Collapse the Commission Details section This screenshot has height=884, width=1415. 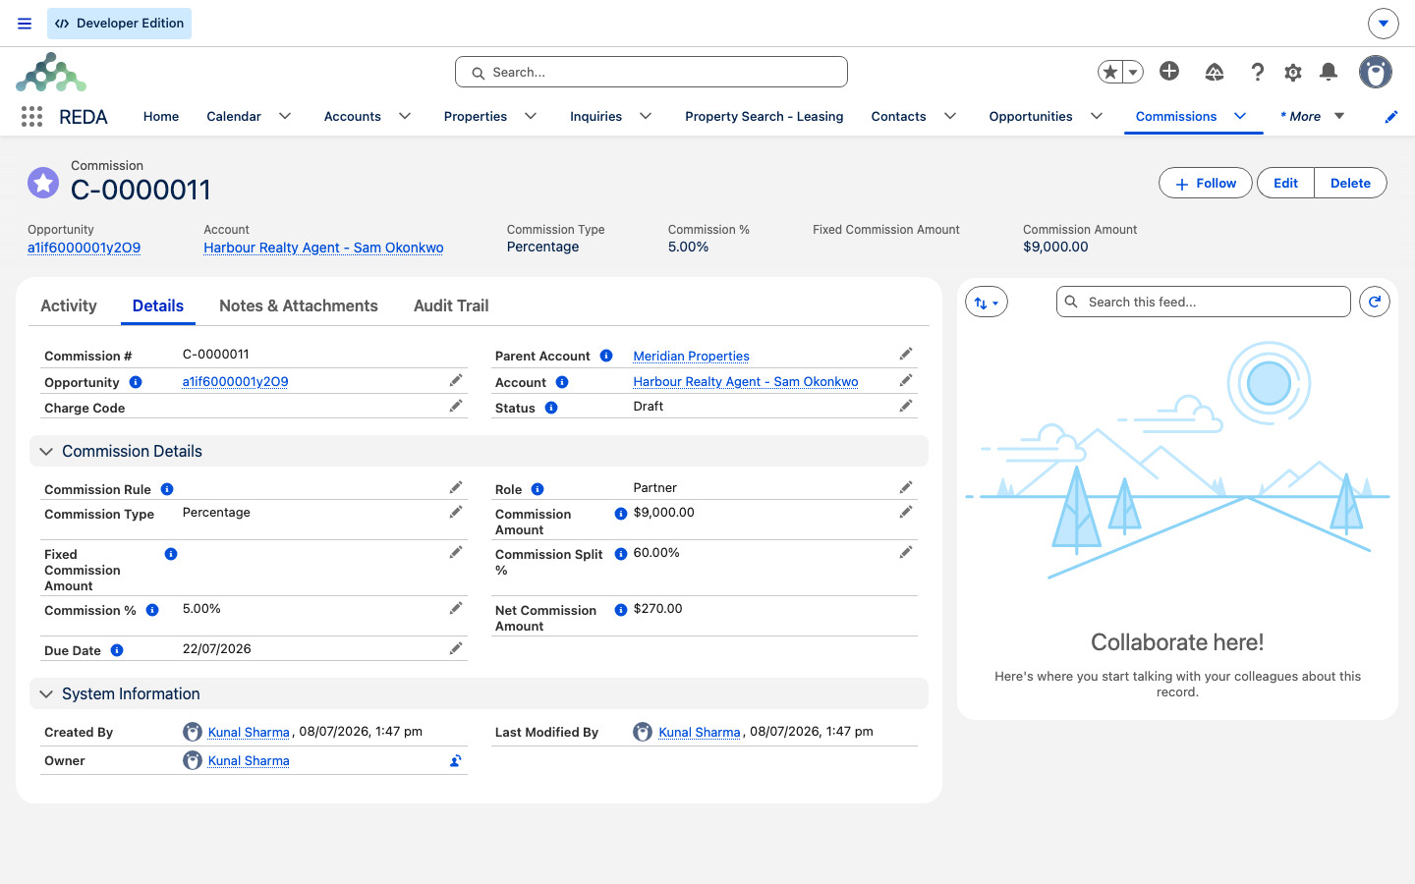[x=46, y=452]
